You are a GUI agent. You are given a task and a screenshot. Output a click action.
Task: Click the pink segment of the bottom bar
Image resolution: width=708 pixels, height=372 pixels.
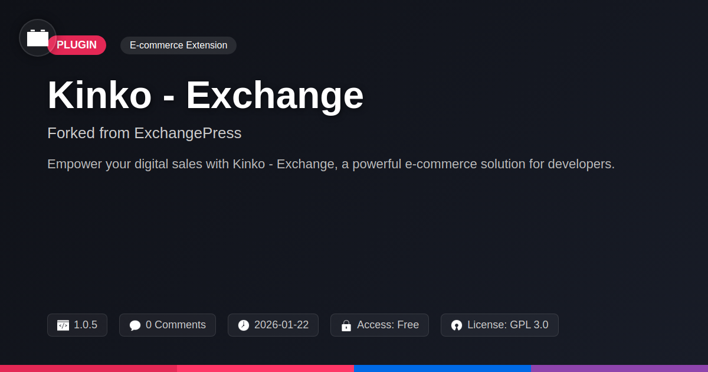coord(265,368)
